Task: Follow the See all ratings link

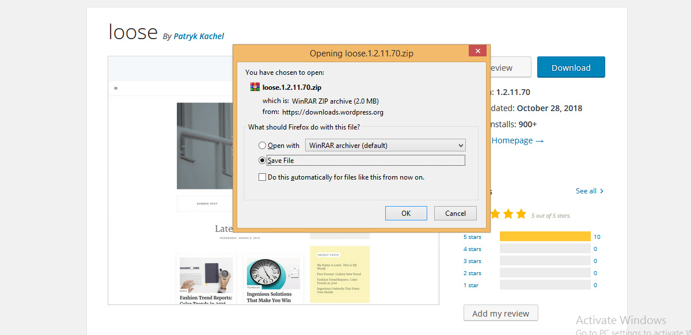Action: pyautogui.click(x=590, y=191)
